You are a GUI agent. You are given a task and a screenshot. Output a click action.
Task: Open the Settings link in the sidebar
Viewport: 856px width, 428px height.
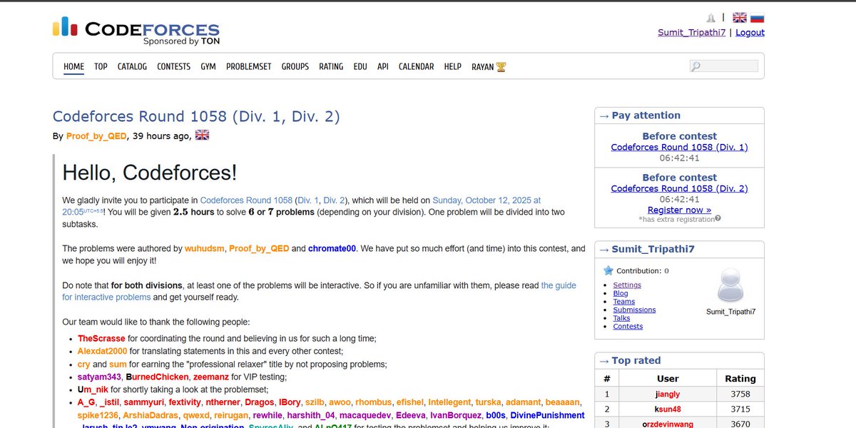[x=627, y=285]
